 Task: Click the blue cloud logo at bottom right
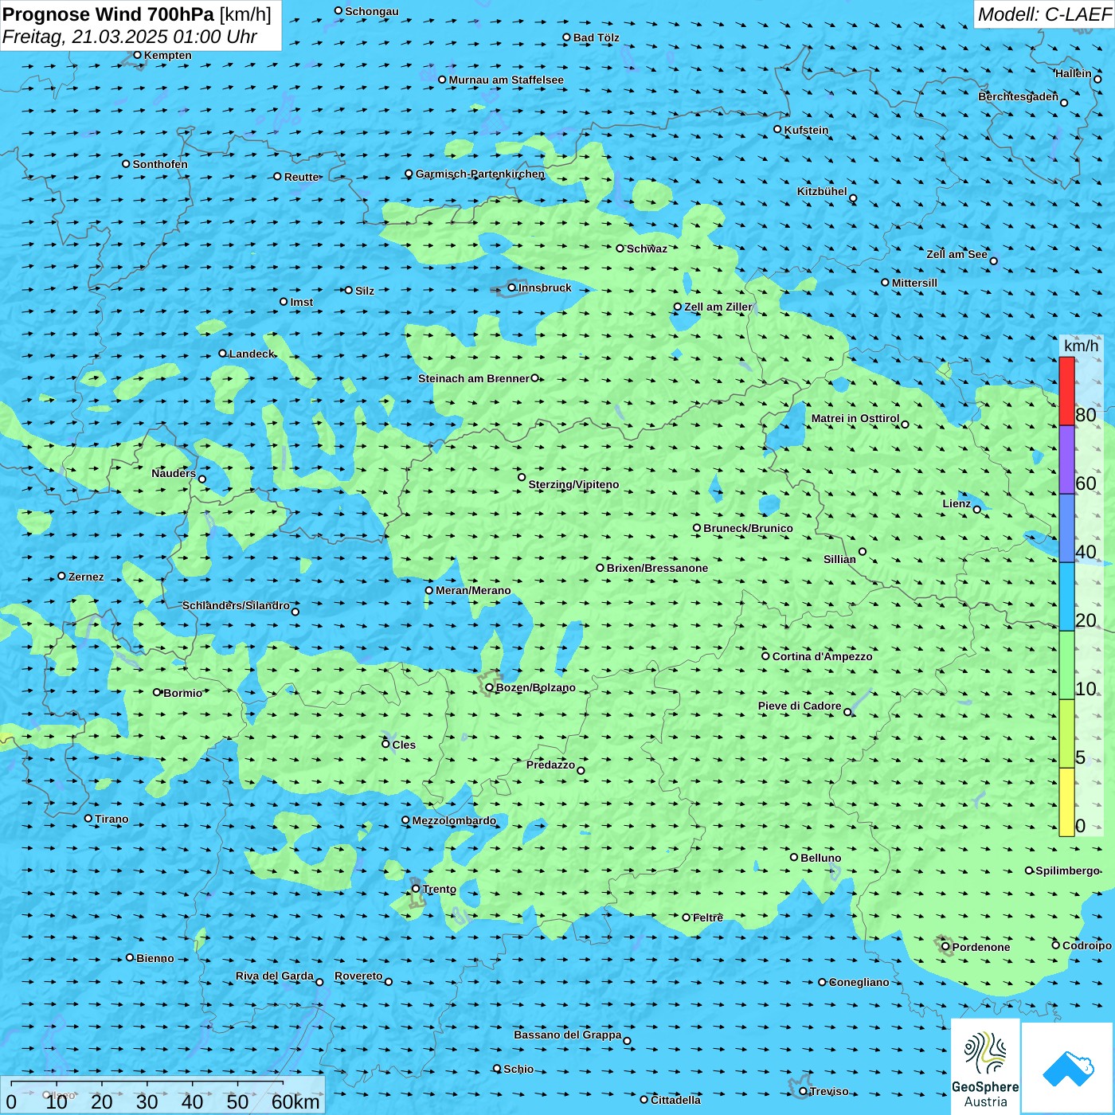[x=1068, y=1068]
